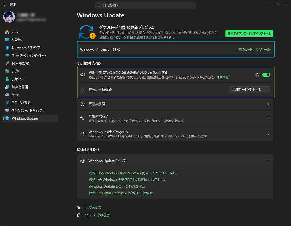
Task: Click the back arrow next to 設定
Action: 5,5
